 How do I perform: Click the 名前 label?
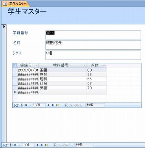point(16,43)
